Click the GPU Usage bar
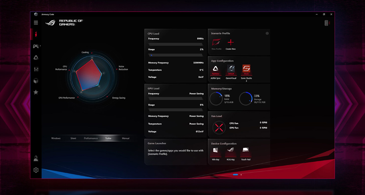Viewport: 365px width, 195px height. coord(176,110)
